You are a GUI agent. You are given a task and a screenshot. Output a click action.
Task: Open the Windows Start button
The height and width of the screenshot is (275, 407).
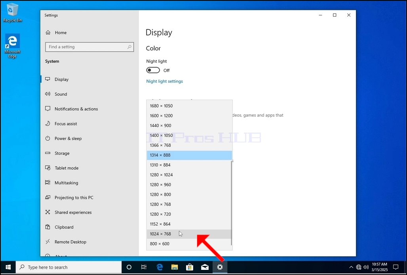8,267
